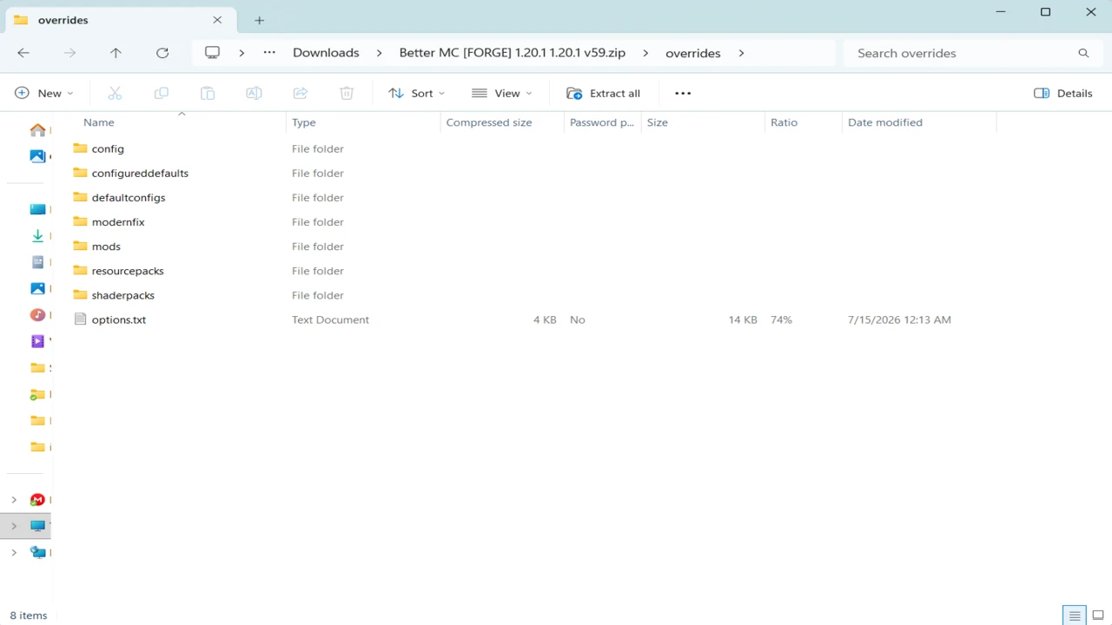Go to Better MC [FORGE] zip in the breadcrumb
Viewport: 1112px width, 625px height.
[513, 53]
